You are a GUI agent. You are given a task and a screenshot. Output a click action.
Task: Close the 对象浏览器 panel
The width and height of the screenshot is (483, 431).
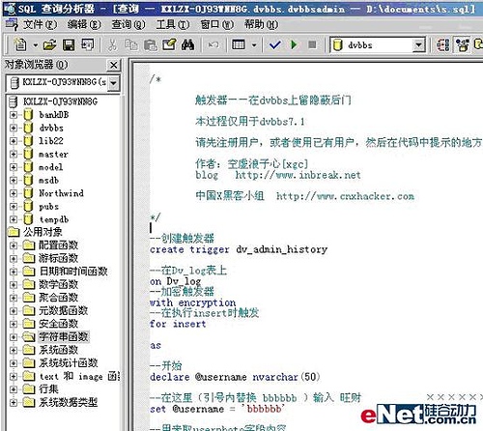(x=113, y=65)
